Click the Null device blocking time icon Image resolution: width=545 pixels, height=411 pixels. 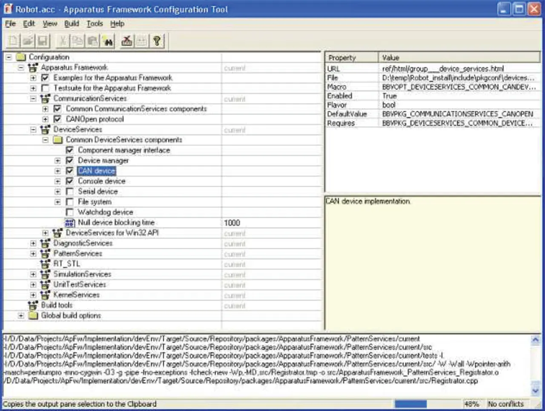pos(69,223)
